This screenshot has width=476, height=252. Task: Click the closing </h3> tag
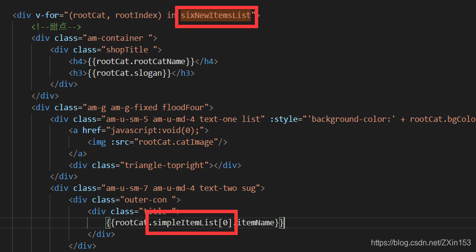point(183,73)
